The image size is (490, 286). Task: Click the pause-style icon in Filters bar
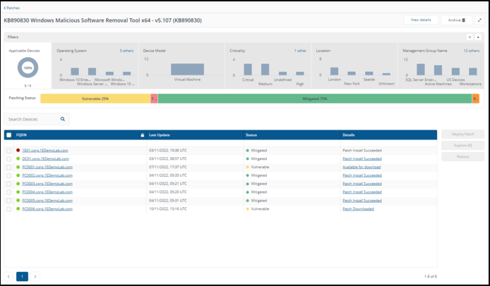[x=470, y=37]
